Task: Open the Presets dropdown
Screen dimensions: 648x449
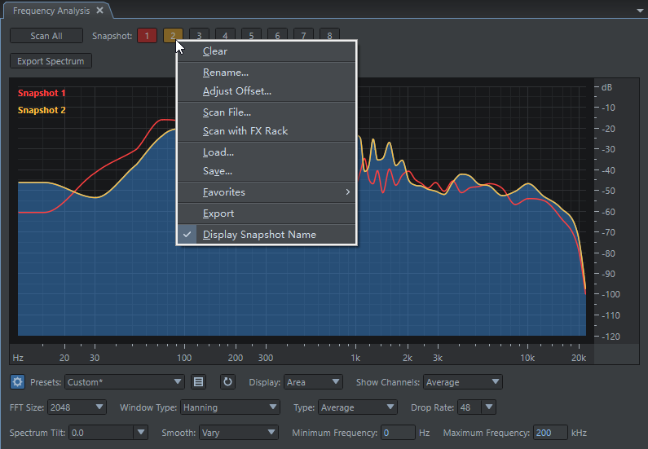Action: pyautogui.click(x=125, y=382)
